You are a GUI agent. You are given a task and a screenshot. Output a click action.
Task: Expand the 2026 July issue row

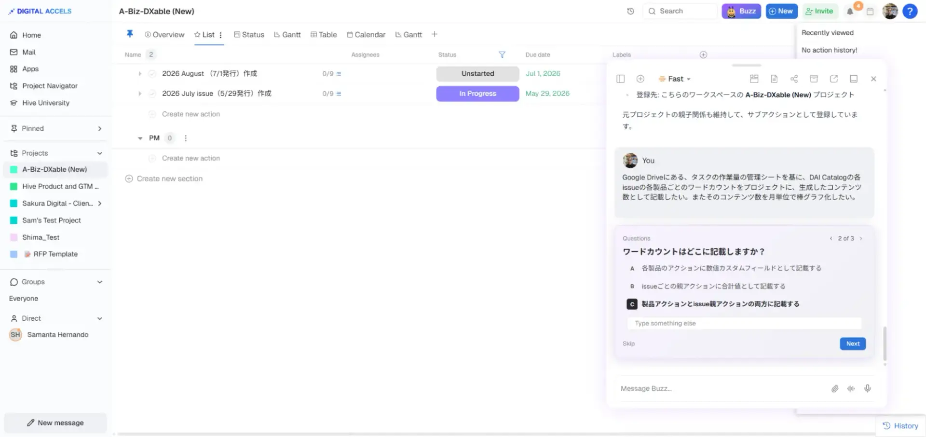point(140,94)
